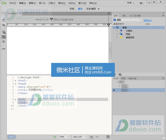Switch to the 插入 panel tab
This screenshot has height=140, width=166.
pos(124,16)
